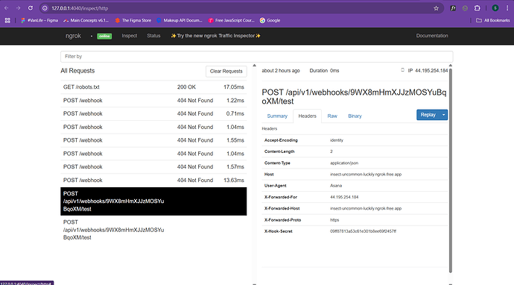Open the Binary tab
This screenshot has height=285, width=514.
pos(355,116)
